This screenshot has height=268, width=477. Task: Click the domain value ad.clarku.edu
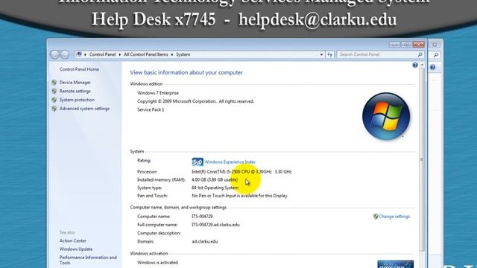(205, 241)
